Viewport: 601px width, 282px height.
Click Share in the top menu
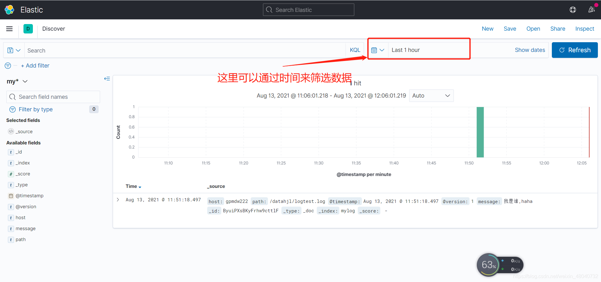[558, 29]
